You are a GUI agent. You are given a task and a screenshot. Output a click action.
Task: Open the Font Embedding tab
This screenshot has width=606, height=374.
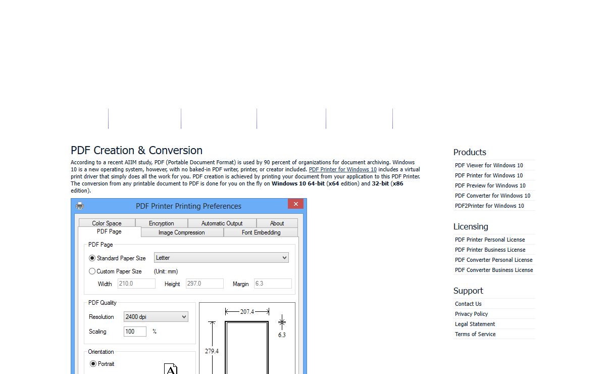point(261,232)
